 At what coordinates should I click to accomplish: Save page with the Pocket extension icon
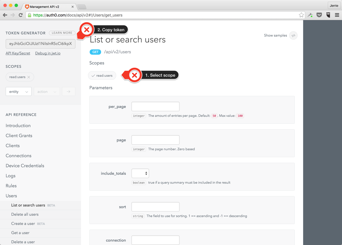click(319, 15)
